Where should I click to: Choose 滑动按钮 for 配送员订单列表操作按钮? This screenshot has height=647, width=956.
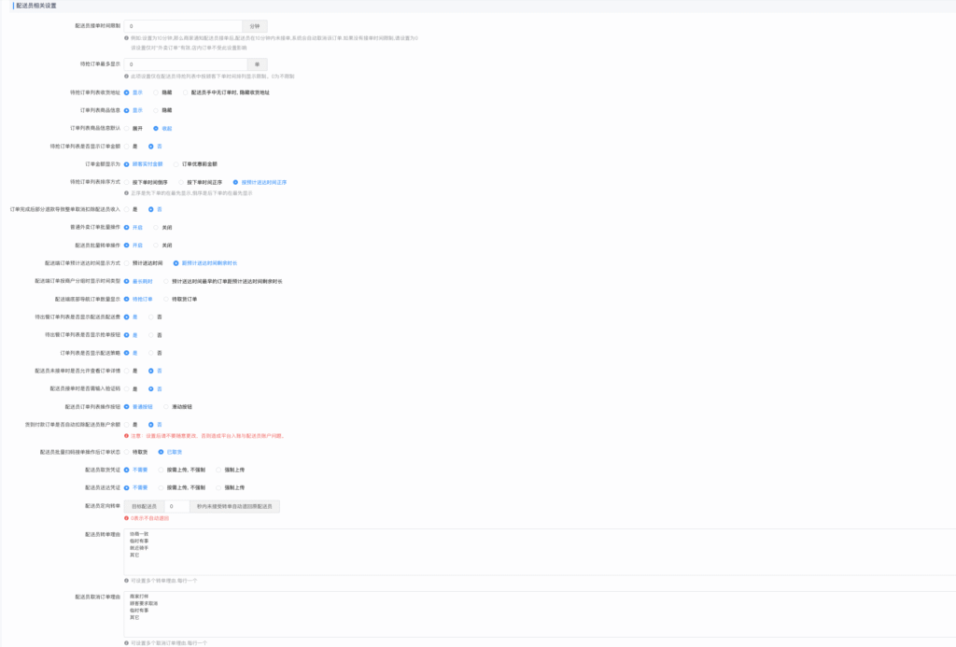tap(166, 406)
